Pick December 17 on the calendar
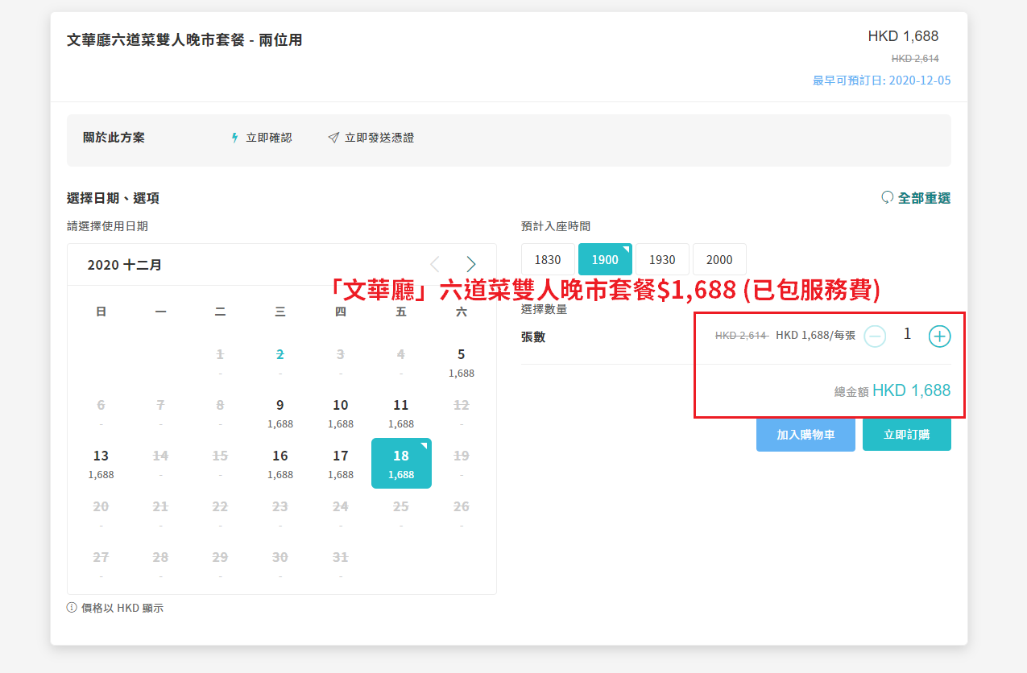This screenshot has height=673, width=1027. [341, 464]
